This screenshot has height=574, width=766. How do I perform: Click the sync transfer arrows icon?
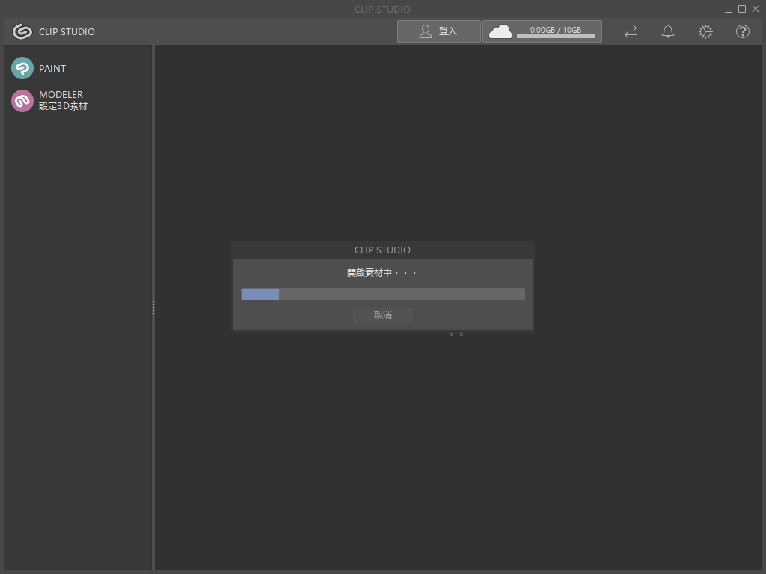click(630, 31)
